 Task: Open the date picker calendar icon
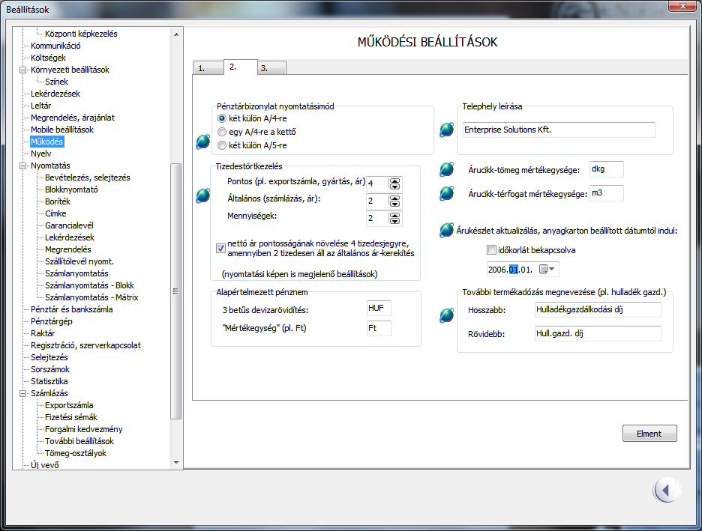click(x=543, y=269)
